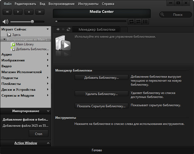Open the Инструменты menu
Screen dimensions: 194x154
pyautogui.click(x=88, y=4)
